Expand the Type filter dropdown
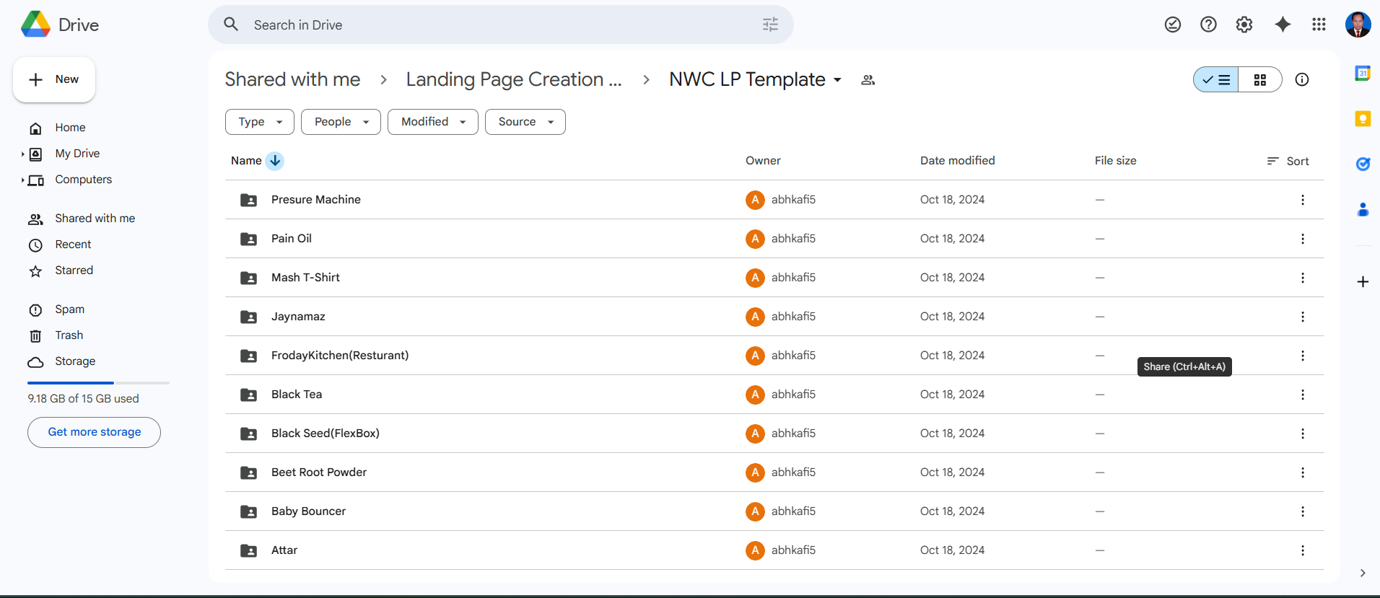Viewport: 1380px width, 598px height. click(260, 122)
